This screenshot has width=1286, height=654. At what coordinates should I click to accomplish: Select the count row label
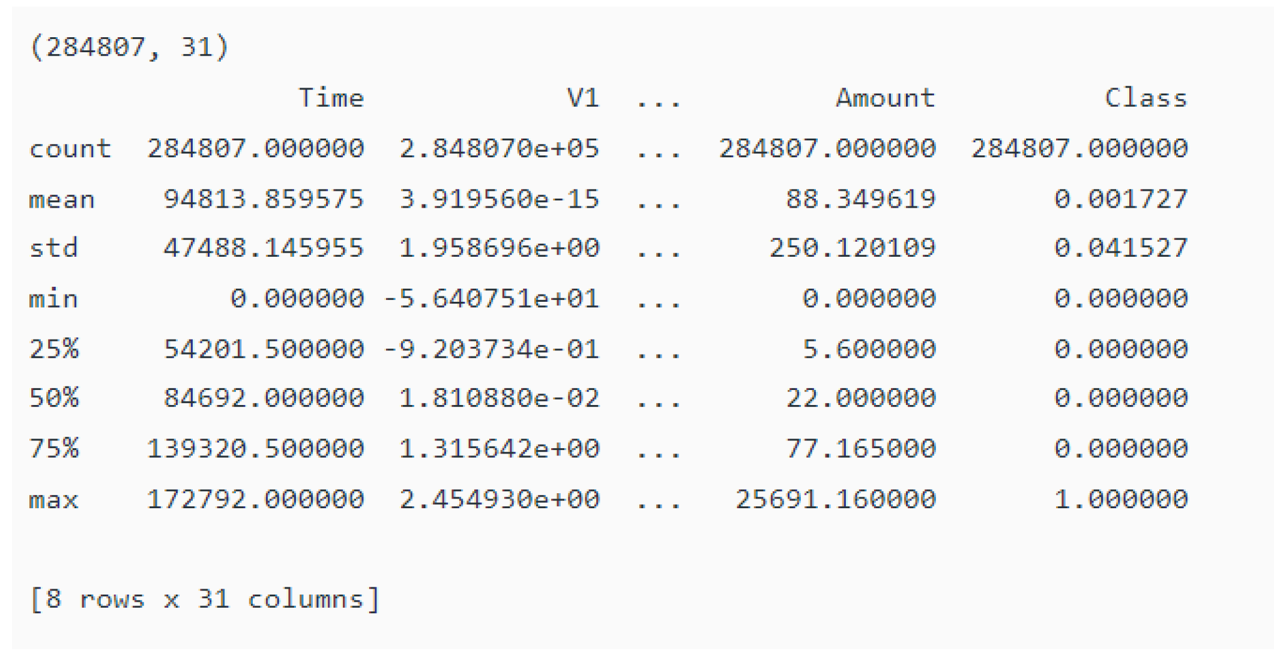pos(70,148)
